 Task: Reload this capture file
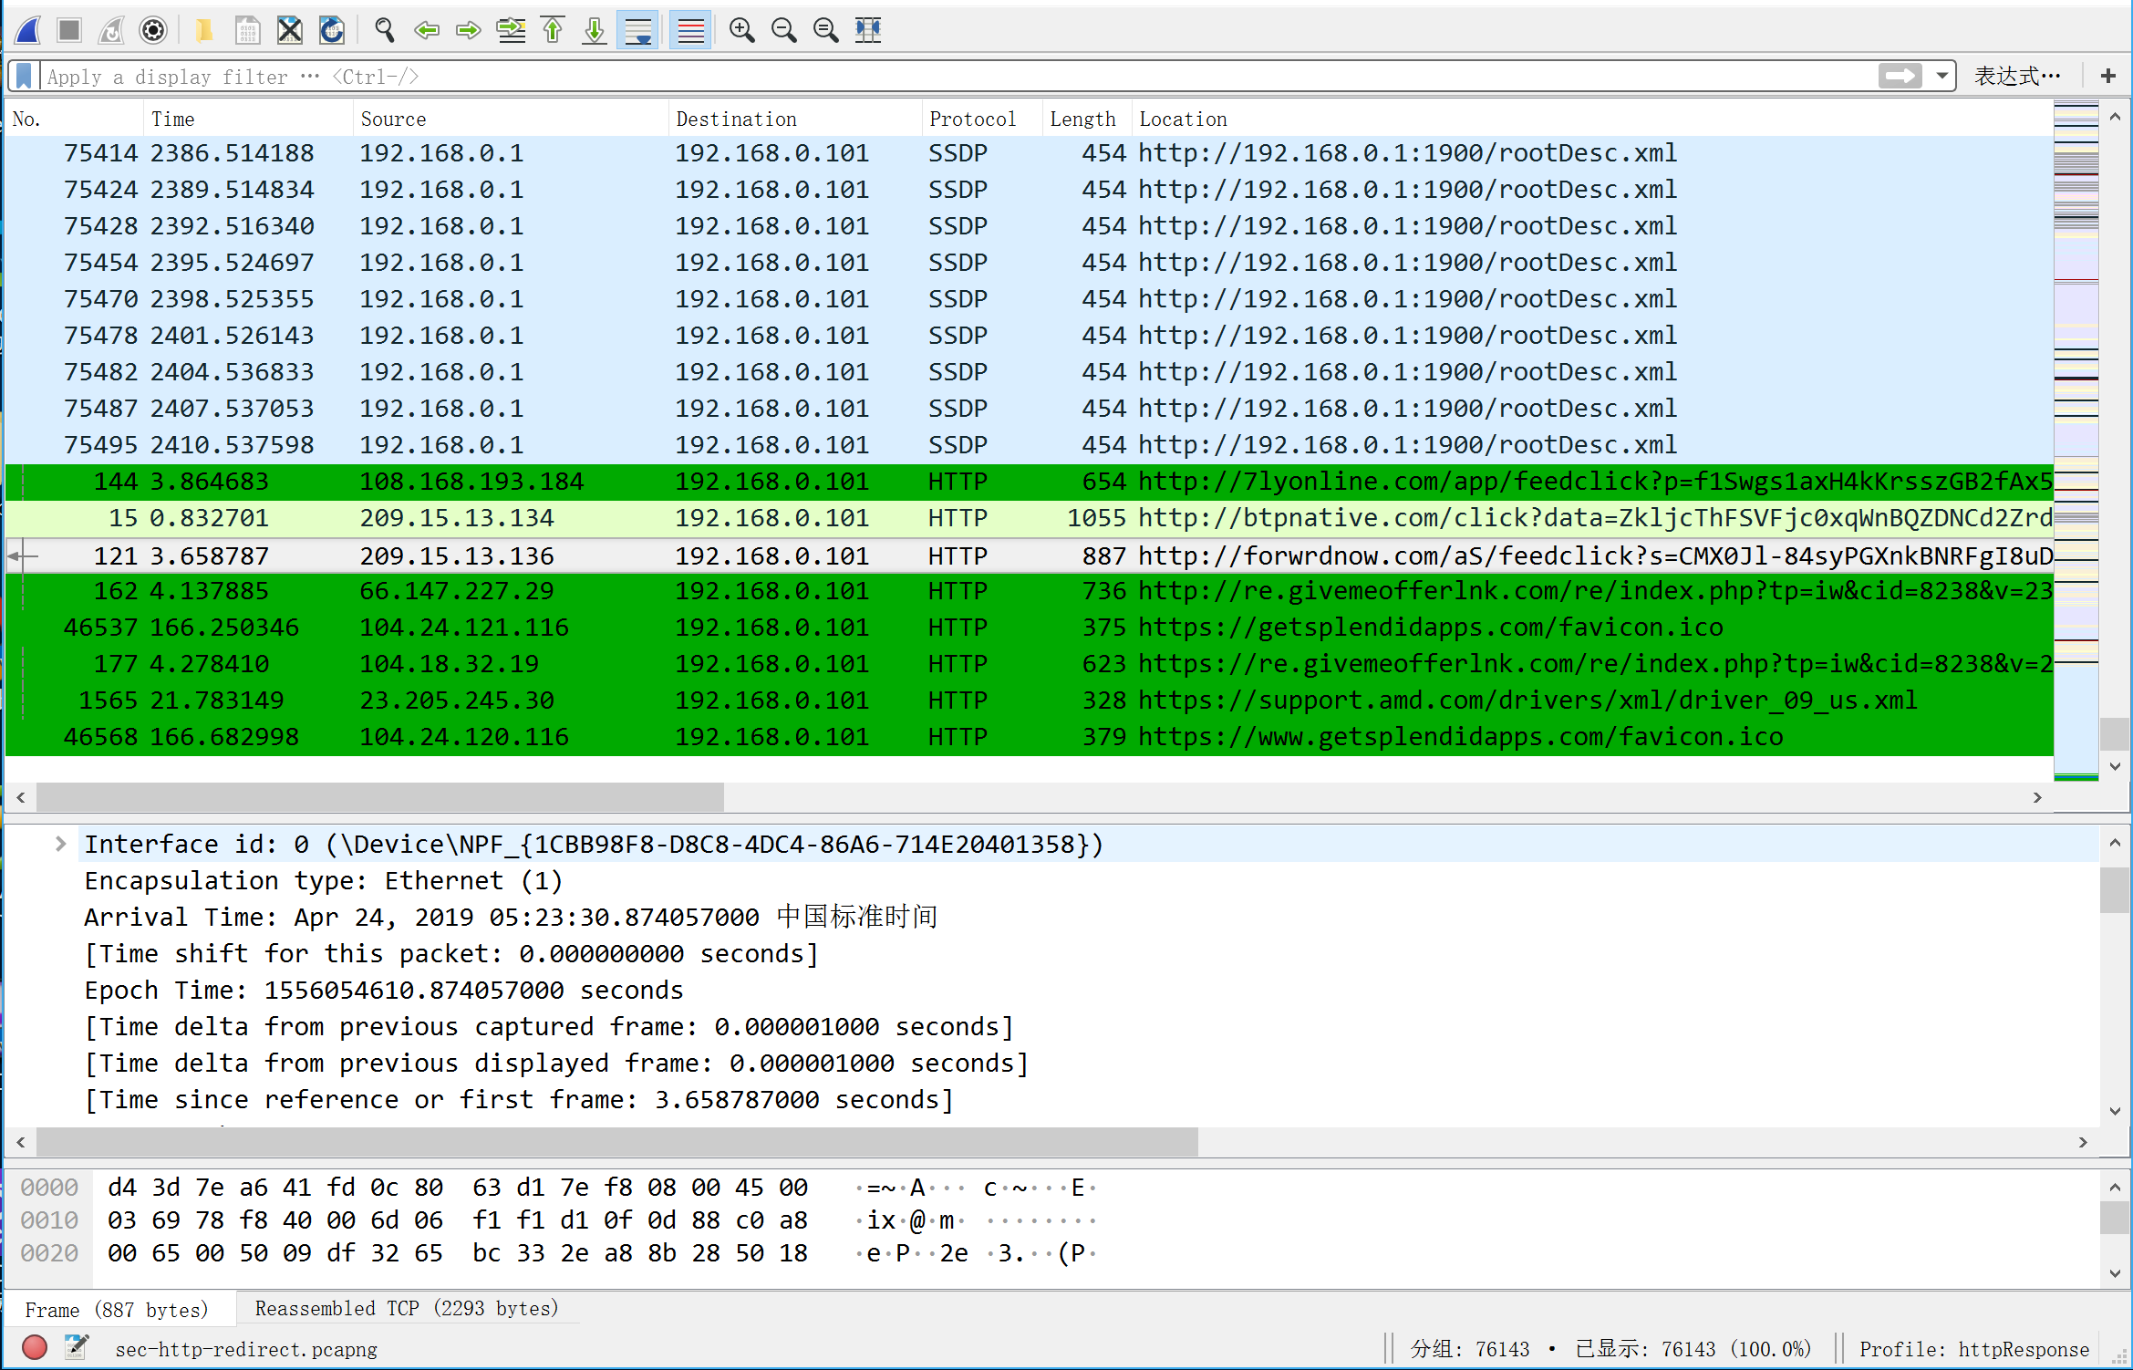(x=332, y=30)
